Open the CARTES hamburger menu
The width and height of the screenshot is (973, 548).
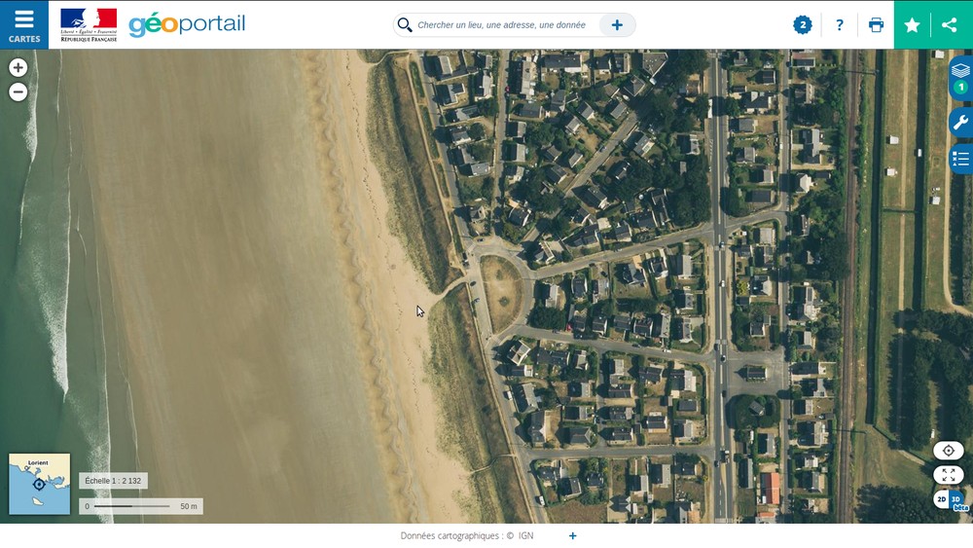coord(23,24)
